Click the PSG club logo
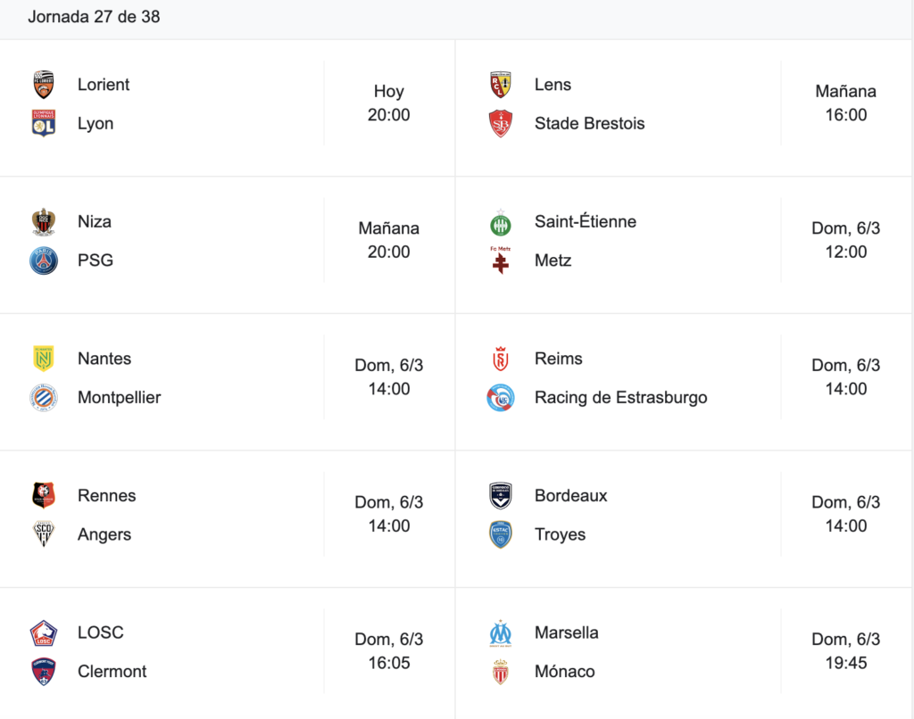The width and height of the screenshot is (914, 719). coord(44,260)
